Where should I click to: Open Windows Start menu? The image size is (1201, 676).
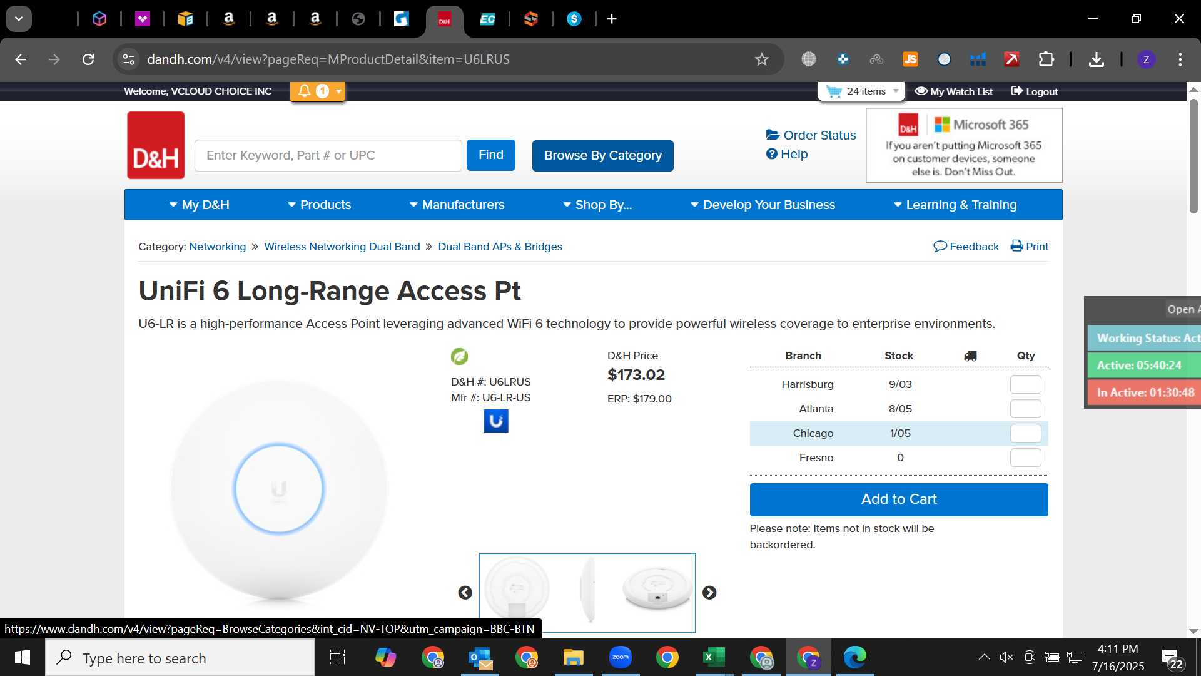23,658
